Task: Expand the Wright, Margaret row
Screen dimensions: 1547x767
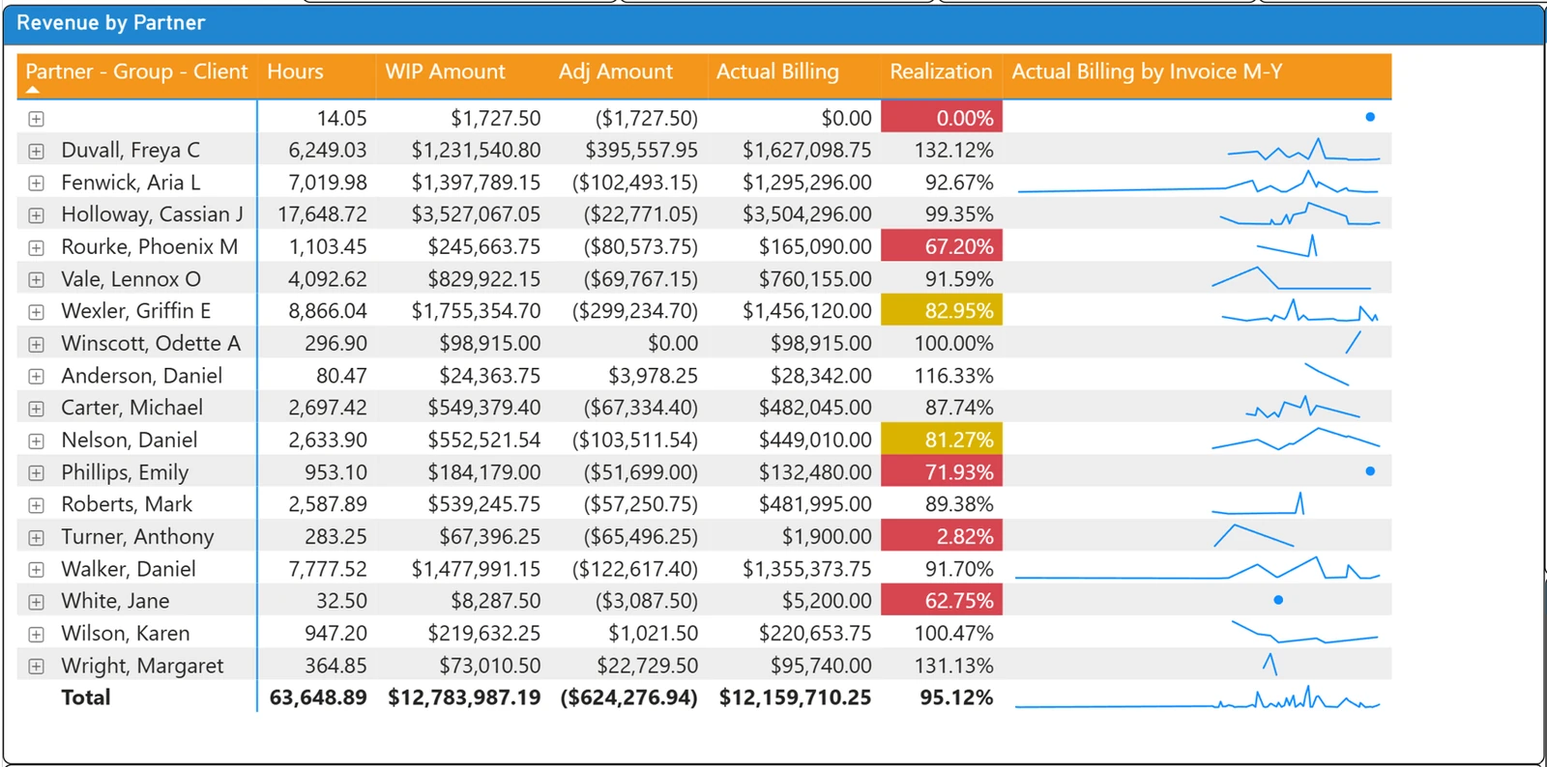Action: click(36, 667)
